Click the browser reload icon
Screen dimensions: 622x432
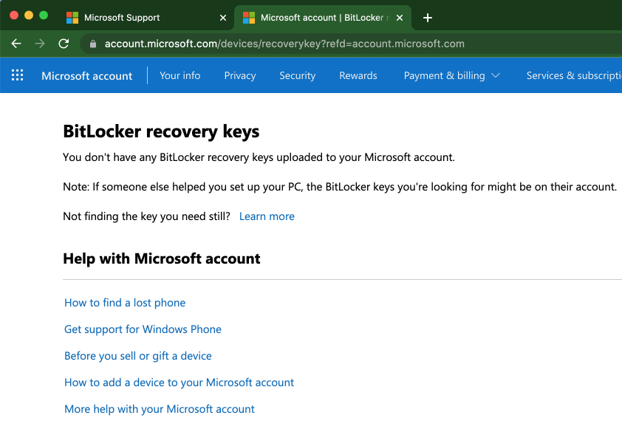pyautogui.click(x=64, y=44)
